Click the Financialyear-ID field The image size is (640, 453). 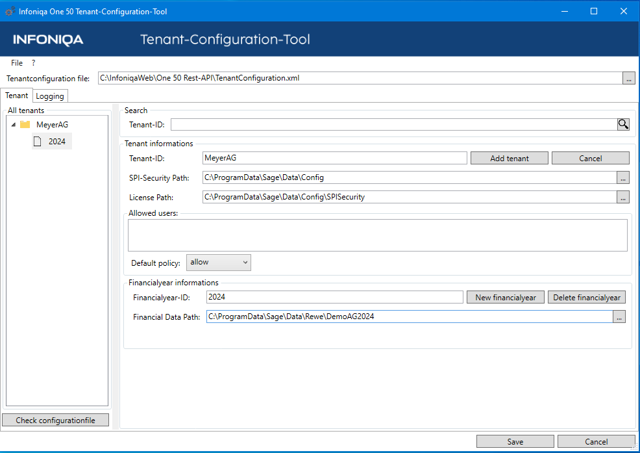pos(335,297)
